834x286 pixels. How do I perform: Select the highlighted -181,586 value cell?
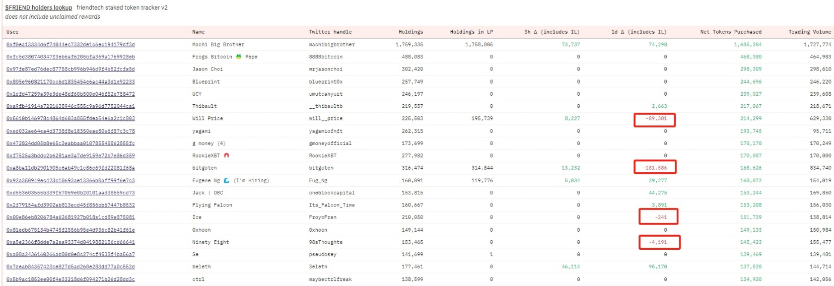point(655,168)
